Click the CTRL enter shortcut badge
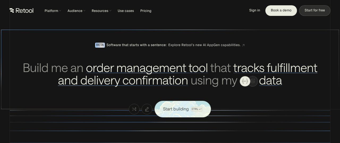Screen dimensions: 340x143 197,109
